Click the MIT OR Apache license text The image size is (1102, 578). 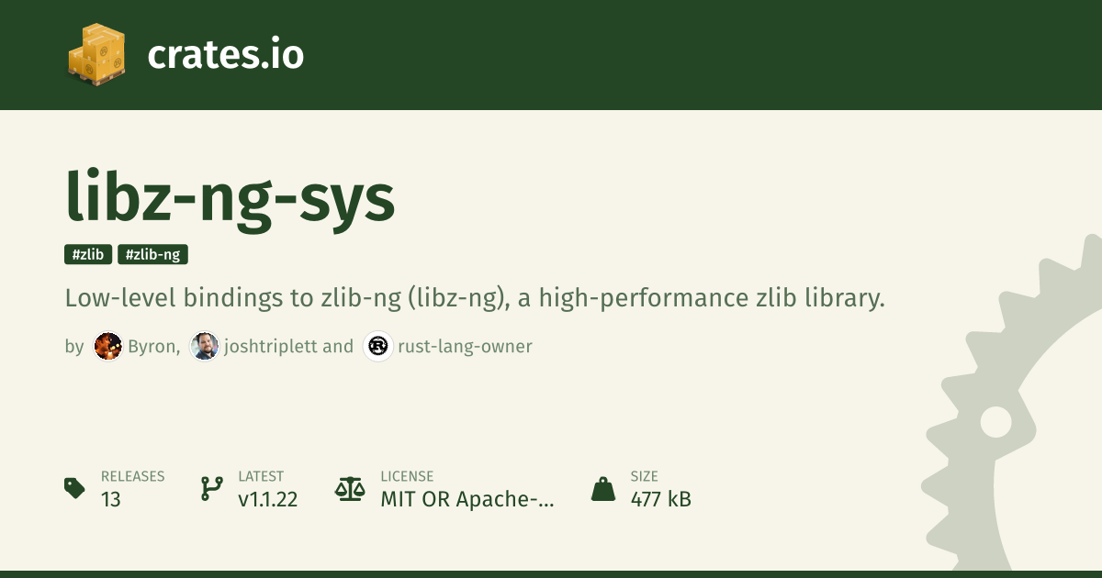pyautogui.click(x=467, y=500)
